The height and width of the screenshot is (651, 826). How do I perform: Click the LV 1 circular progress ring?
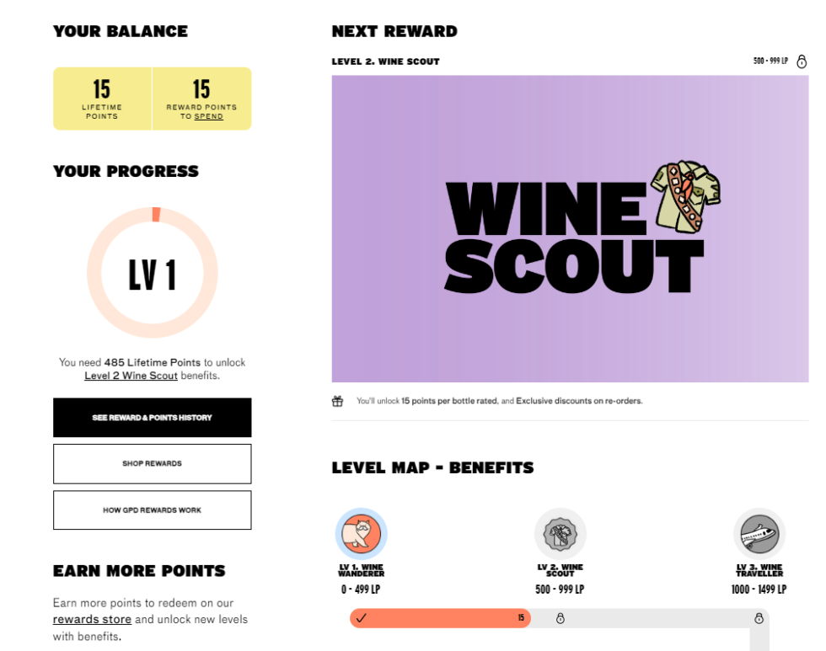point(153,275)
